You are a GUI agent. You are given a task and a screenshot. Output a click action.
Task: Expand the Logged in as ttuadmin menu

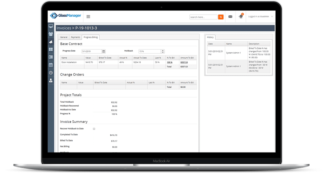[260, 16]
